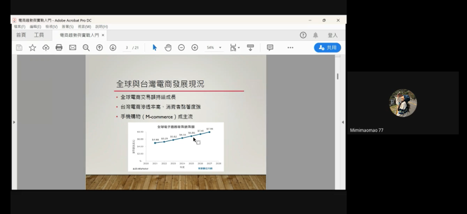
Task: Open the 編輯(E) menu
Action: [x=36, y=27]
